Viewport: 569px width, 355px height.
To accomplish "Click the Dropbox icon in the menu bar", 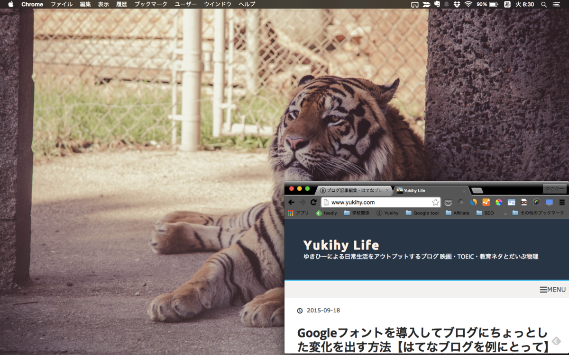I will click(457, 4).
